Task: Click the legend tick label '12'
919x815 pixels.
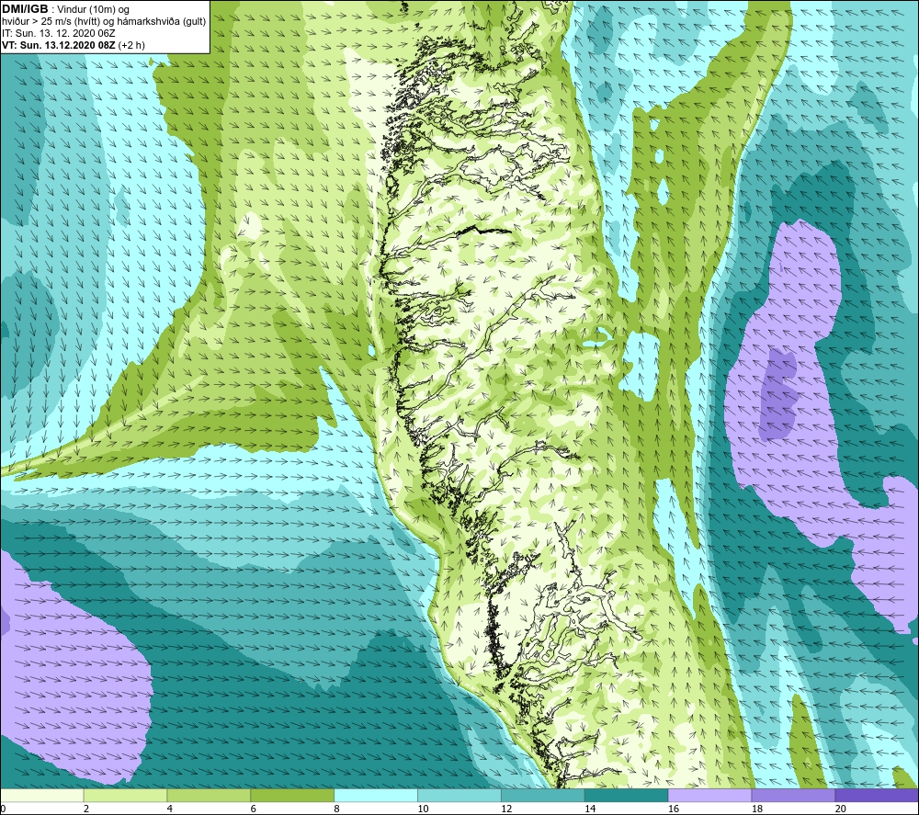Action: pyautogui.click(x=506, y=809)
